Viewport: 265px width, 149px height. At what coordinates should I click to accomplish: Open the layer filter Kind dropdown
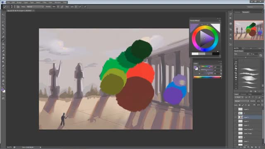point(239,97)
